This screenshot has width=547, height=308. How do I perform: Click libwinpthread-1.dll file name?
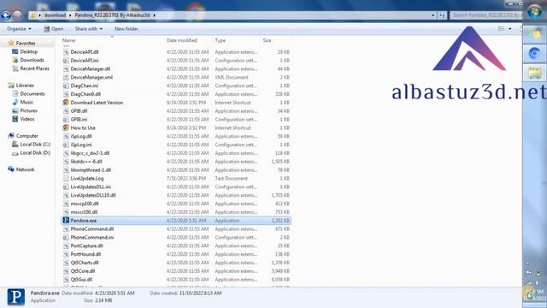click(x=91, y=169)
